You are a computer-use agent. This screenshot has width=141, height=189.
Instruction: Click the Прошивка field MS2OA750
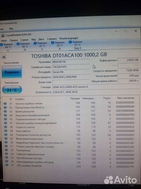coord(71,62)
